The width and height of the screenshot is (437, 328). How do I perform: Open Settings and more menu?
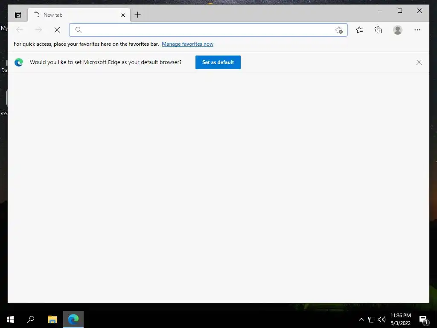click(417, 30)
